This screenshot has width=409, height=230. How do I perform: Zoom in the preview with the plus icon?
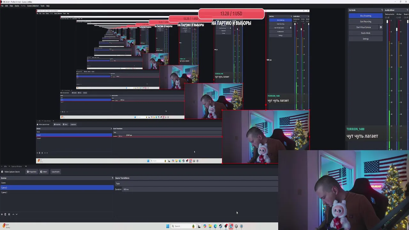click(9, 166)
